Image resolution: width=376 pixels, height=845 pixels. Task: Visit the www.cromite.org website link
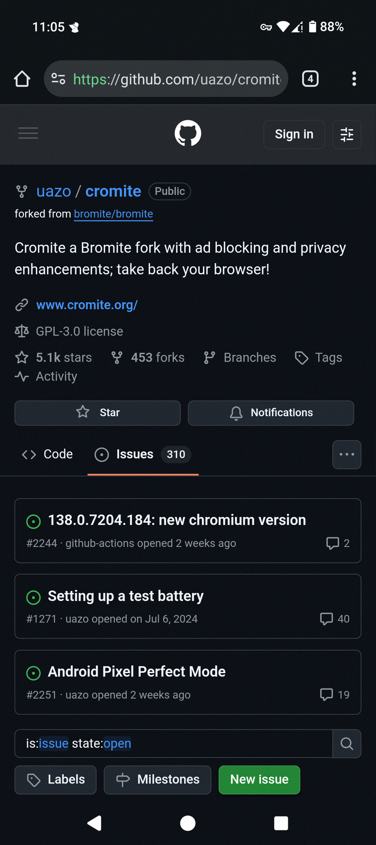pos(87,305)
